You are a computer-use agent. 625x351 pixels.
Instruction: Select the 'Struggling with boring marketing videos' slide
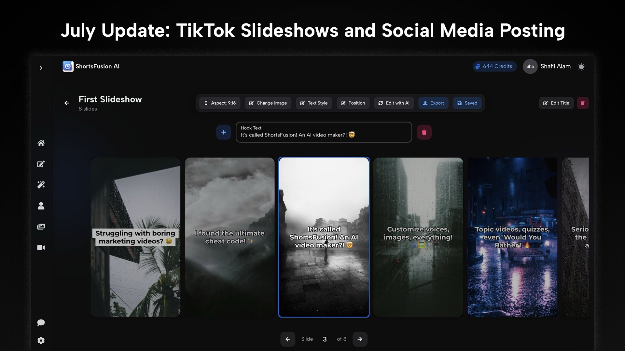pos(135,237)
